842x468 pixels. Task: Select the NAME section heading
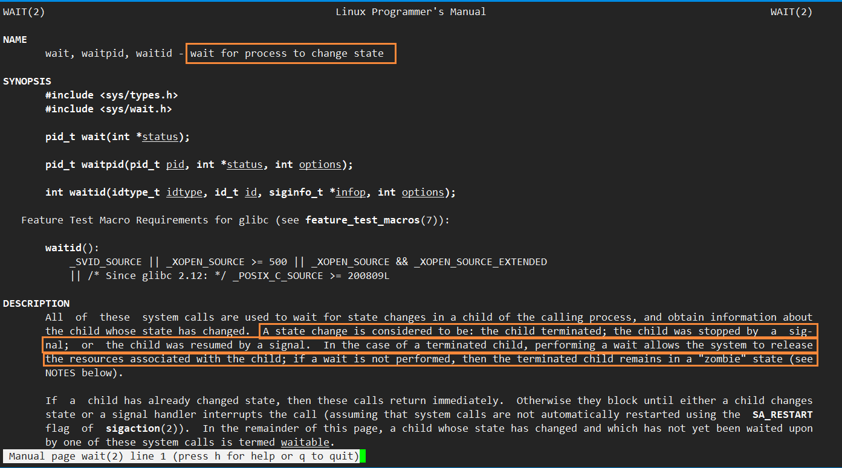click(15, 40)
